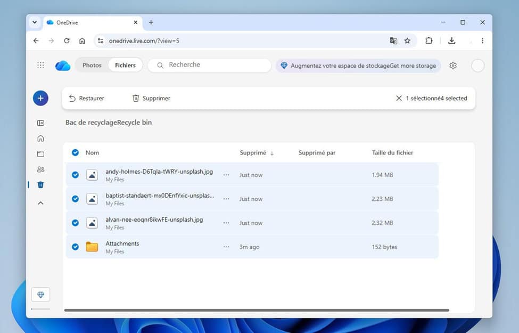Image resolution: width=519 pixels, height=333 pixels.
Task: Click the 3m ago deleted time
Action: tap(249, 247)
